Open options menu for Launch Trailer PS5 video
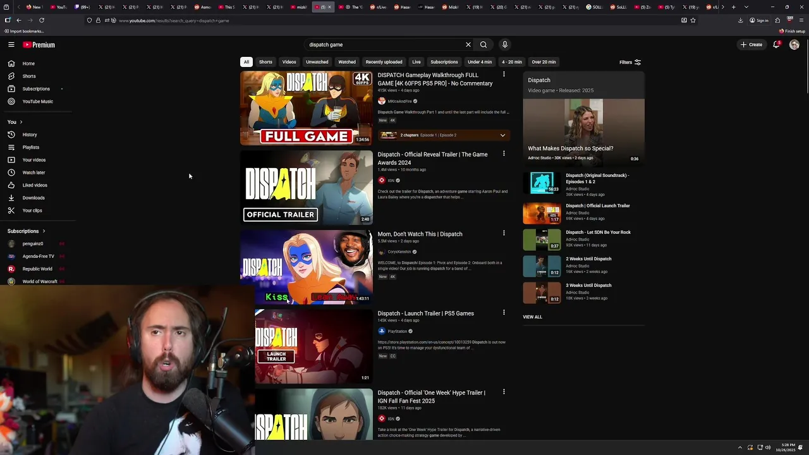The image size is (809, 455). (x=504, y=313)
